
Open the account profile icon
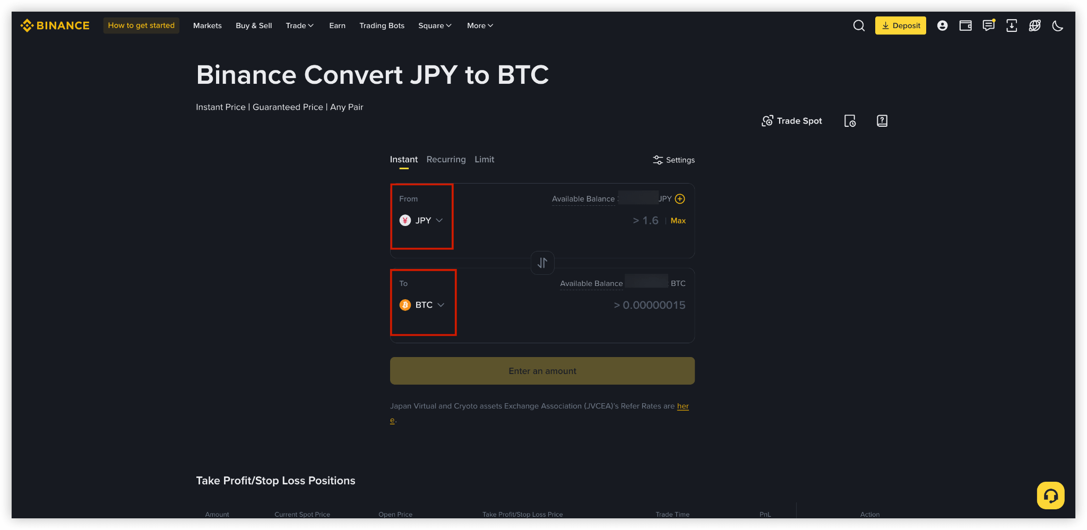tap(942, 25)
